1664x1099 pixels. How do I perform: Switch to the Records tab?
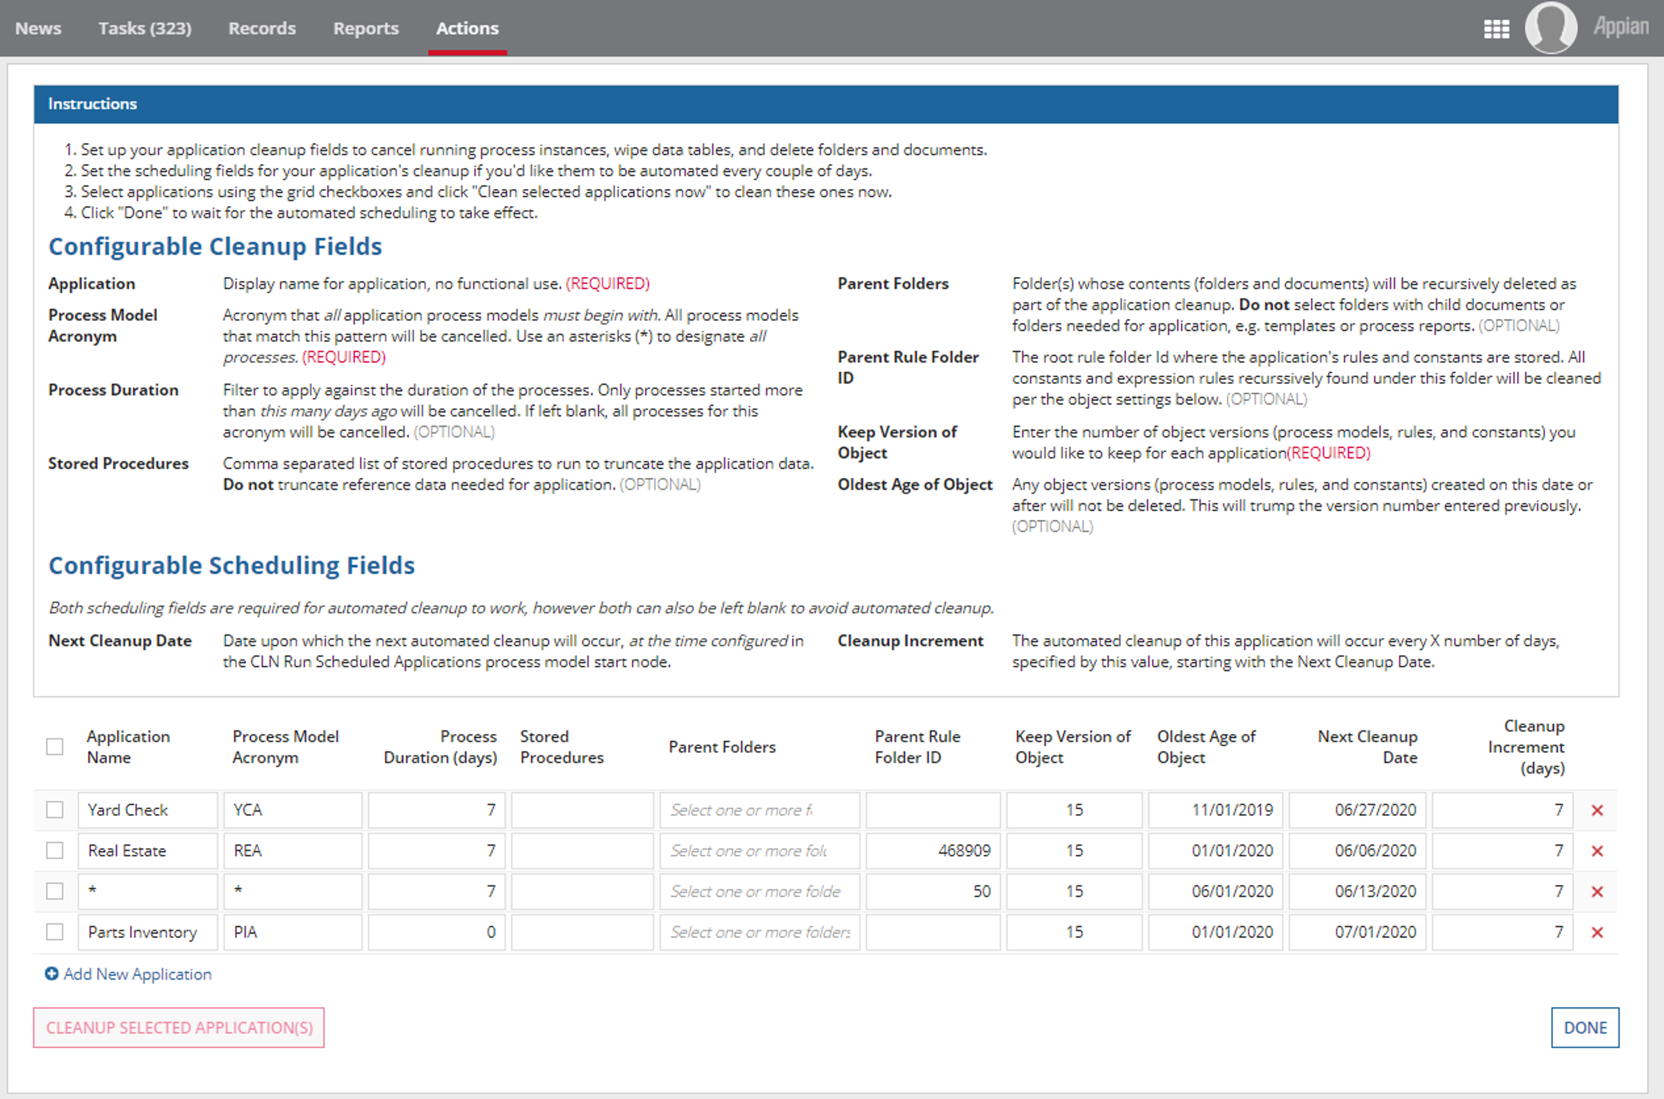pos(262,28)
